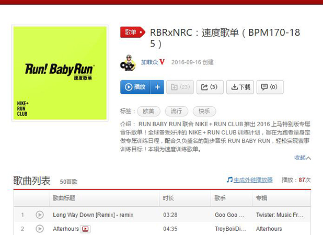
Task: Open the Twister: Music Fr... album link
Action: coord(280,215)
